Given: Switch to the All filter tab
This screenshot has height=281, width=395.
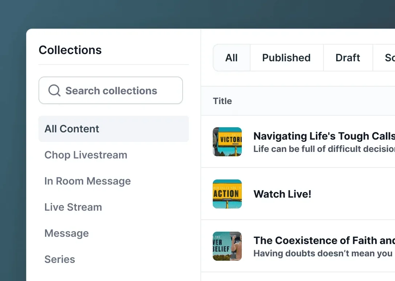Looking at the screenshot, I should [x=232, y=58].
